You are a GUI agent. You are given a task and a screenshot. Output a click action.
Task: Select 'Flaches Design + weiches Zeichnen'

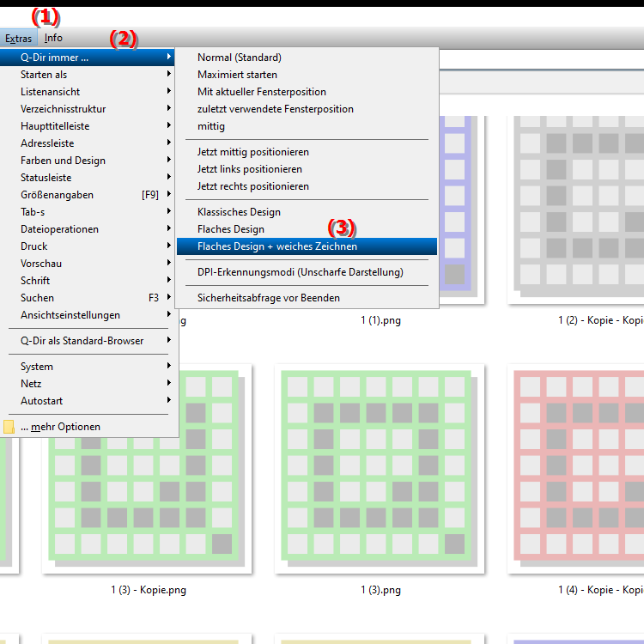click(x=307, y=246)
